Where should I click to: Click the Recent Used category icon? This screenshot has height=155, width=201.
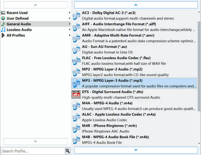[x=3, y=13]
